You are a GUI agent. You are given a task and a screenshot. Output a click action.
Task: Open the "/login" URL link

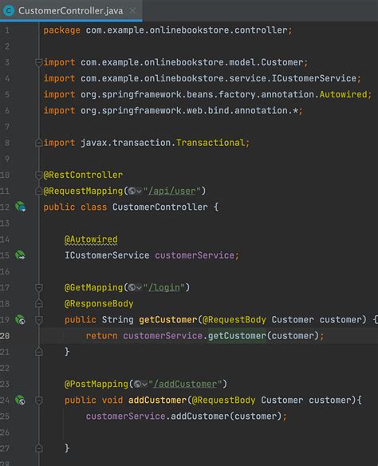(x=164, y=287)
